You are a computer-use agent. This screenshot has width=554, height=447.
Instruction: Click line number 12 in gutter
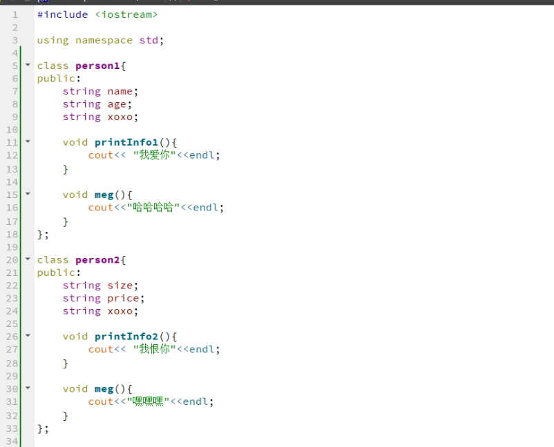12,155
